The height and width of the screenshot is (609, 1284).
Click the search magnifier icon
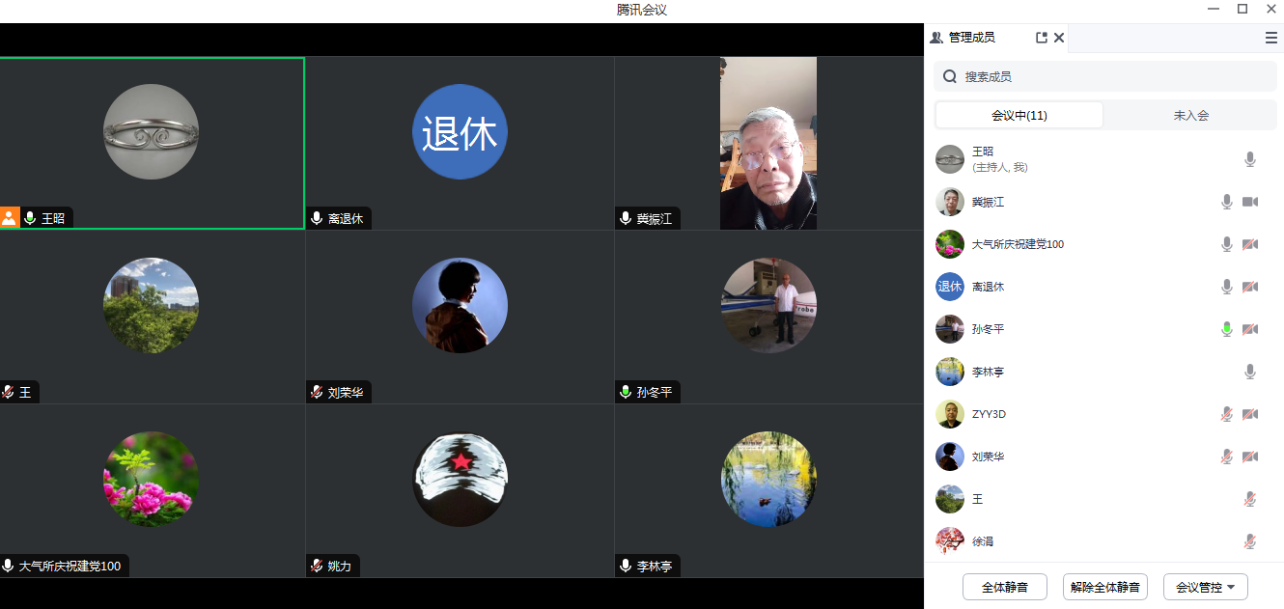[x=950, y=76]
